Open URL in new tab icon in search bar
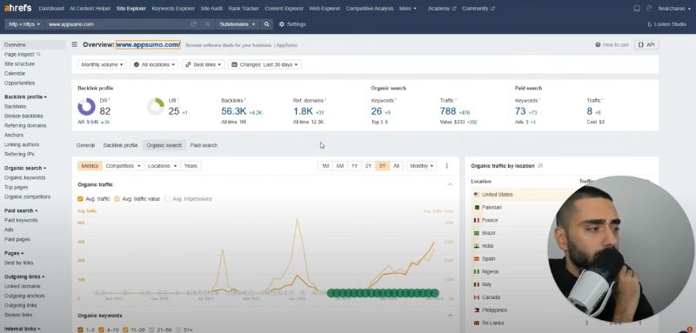This screenshot has height=333, width=696. (x=193, y=24)
